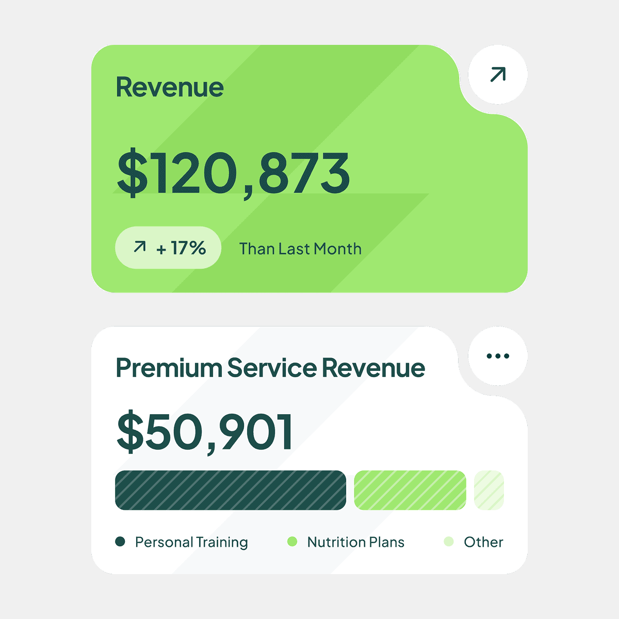Click the Than Last Month text
619x619 pixels.
pyautogui.click(x=300, y=249)
